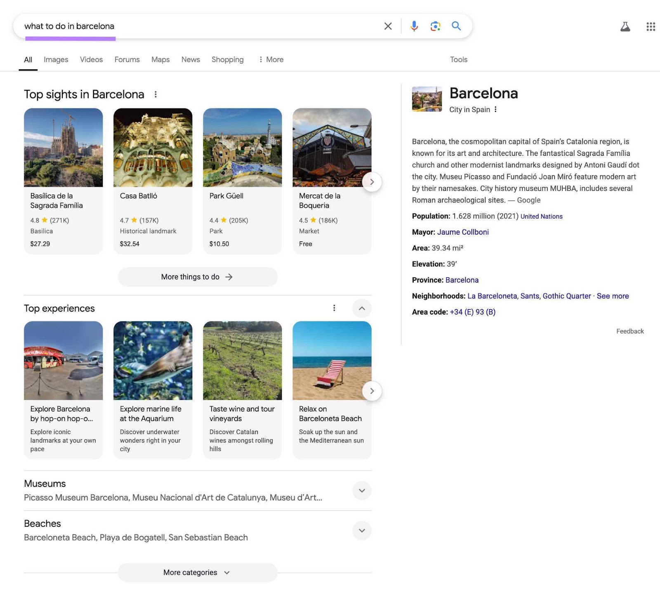Open the hop-on hop-off bus experience image
Viewport: 660px width, 596px height.
[x=63, y=361]
